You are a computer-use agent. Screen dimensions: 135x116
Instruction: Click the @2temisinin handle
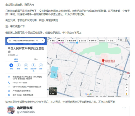click(26, 112)
